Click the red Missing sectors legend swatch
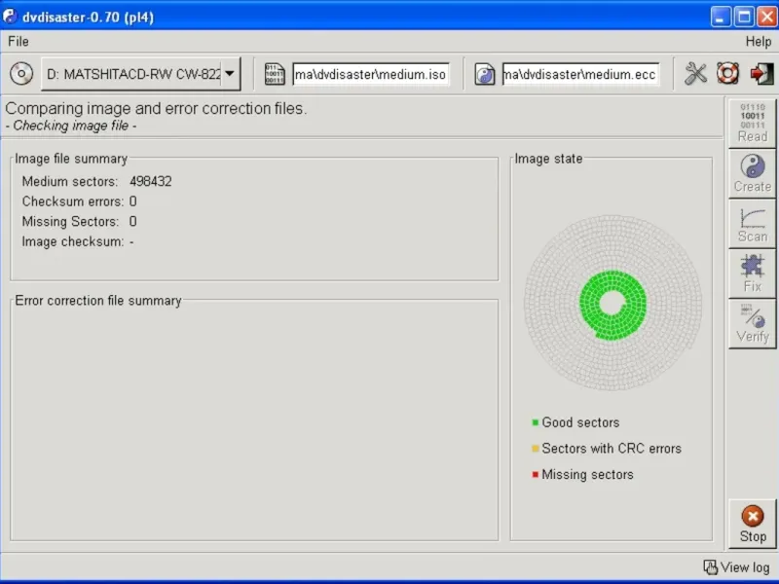The height and width of the screenshot is (584, 779). click(x=535, y=475)
